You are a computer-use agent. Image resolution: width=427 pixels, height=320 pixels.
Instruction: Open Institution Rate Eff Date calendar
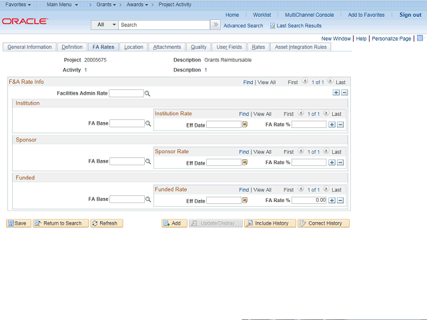click(245, 125)
